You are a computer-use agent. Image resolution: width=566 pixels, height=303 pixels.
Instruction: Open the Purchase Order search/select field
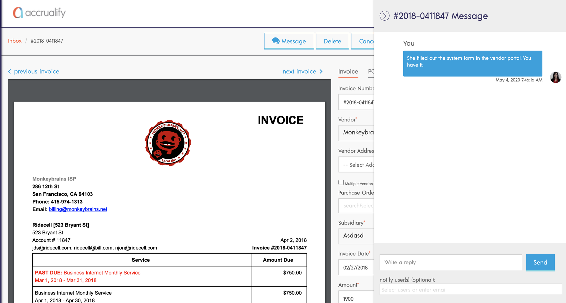(x=356, y=206)
